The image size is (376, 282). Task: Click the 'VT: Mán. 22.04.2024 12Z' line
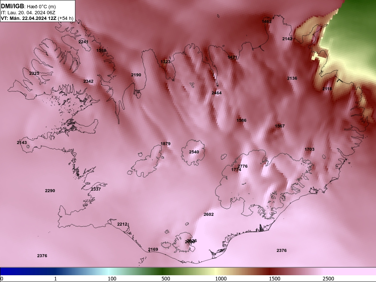coord(29,18)
